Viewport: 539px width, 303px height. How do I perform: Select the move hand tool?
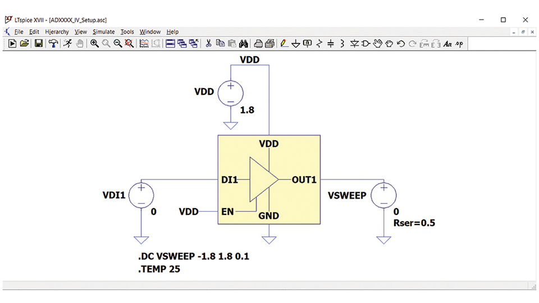pos(377,44)
